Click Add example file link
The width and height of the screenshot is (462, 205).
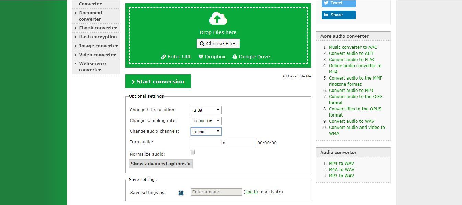(297, 76)
